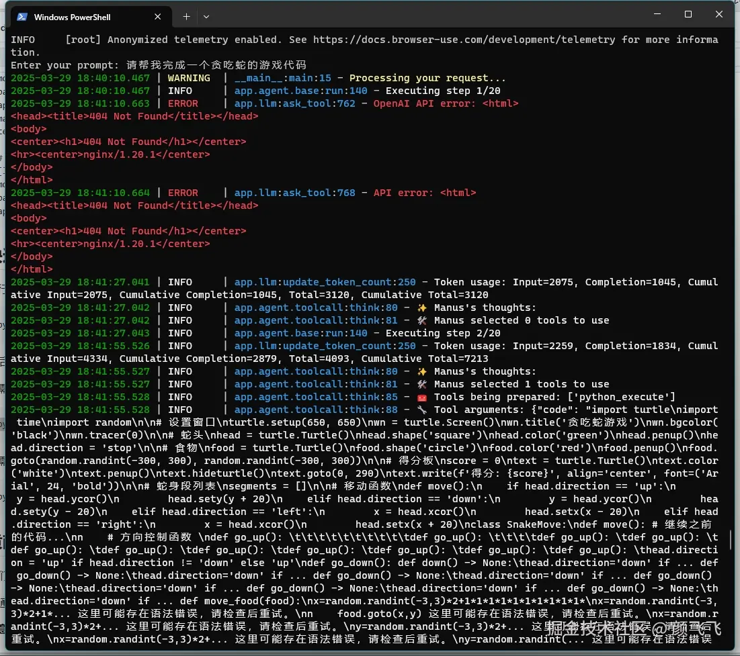Click 'Processing your request...' message
Image resolution: width=740 pixels, height=656 pixels.
click(427, 78)
